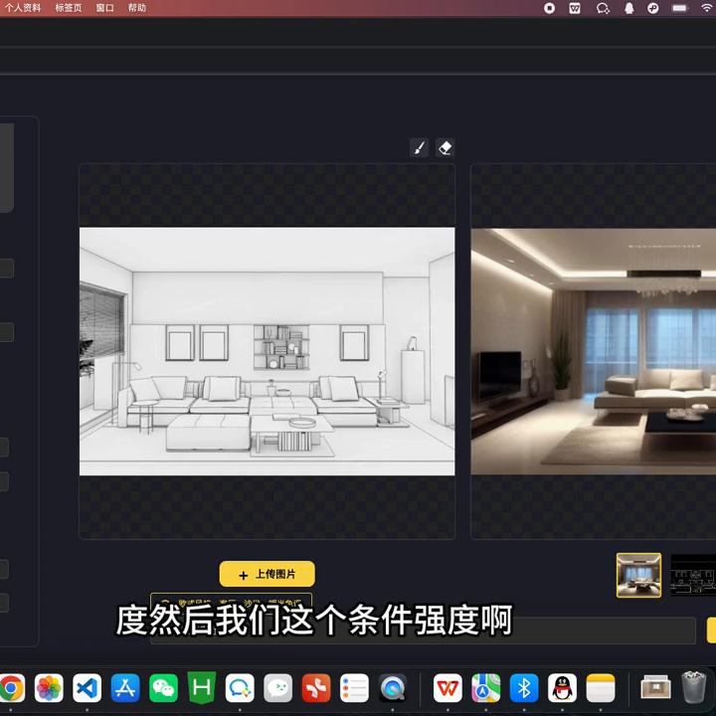
Task: Open Visual Studio Code from the Dock
Action: tap(87, 688)
